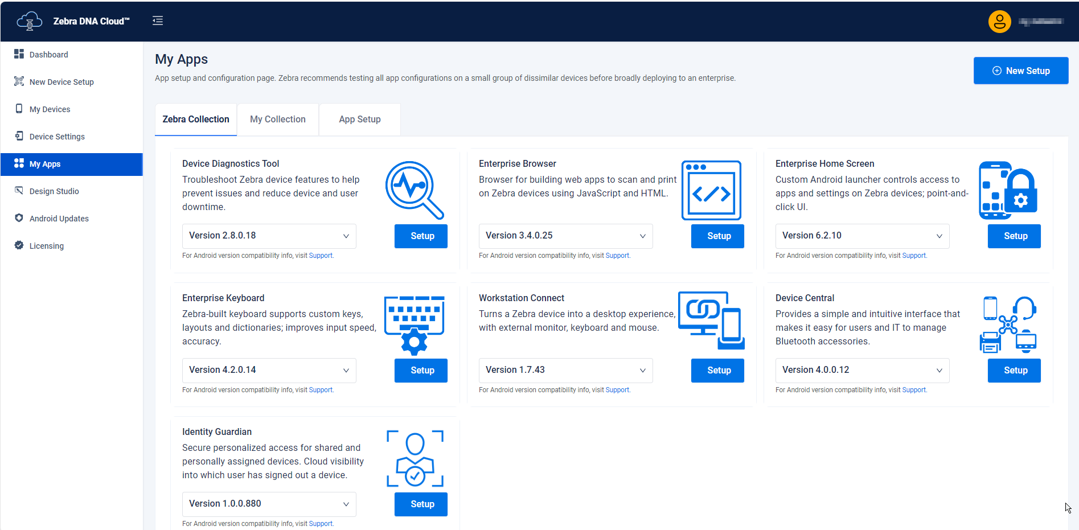The width and height of the screenshot is (1079, 530).
Task: Switch to the My Collection tab
Action: click(277, 119)
